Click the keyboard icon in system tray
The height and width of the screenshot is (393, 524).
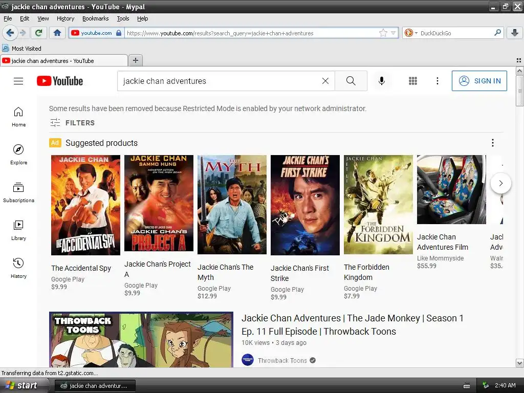(467, 386)
